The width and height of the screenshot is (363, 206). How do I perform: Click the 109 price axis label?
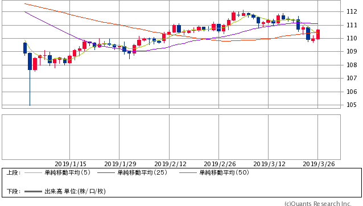click(x=352, y=51)
